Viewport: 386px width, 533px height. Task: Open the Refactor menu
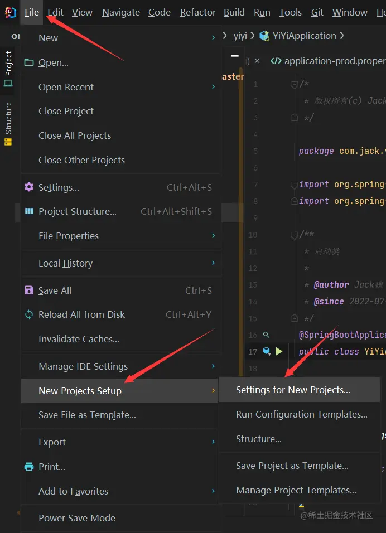point(197,13)
